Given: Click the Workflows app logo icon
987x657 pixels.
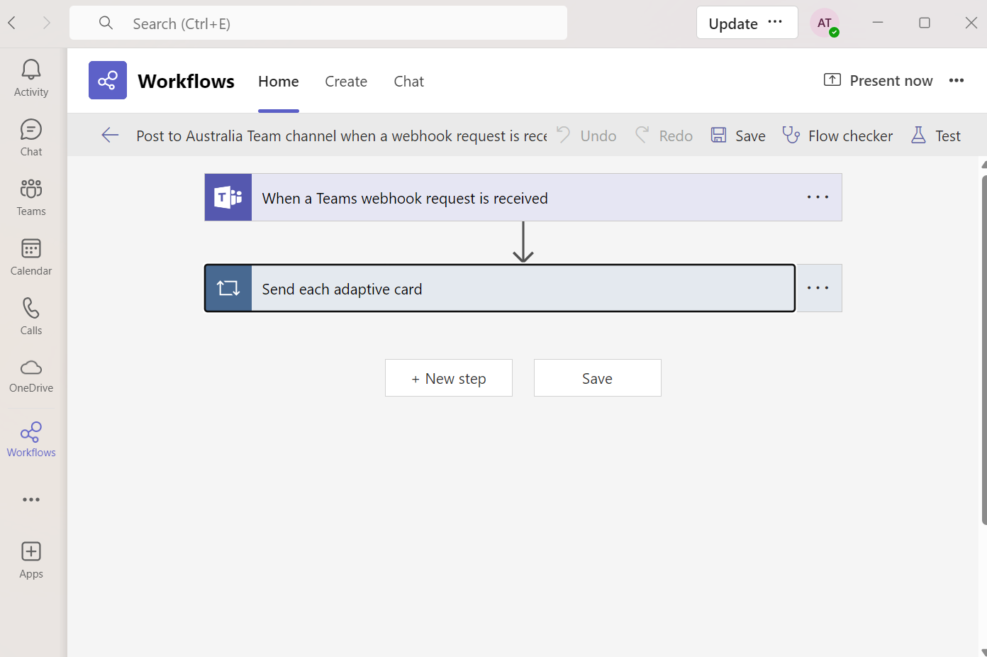Looking at the screenshot, I should click(108, 80).
